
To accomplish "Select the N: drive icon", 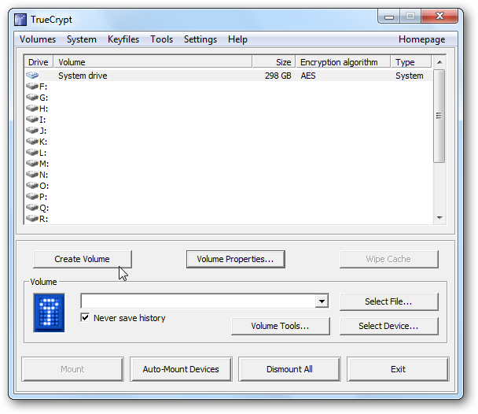I will coord(32,175).
